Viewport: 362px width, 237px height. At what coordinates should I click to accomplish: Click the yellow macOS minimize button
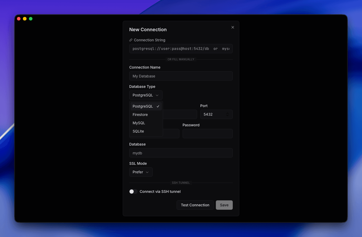pyautogui.click(x=24, y=19)
